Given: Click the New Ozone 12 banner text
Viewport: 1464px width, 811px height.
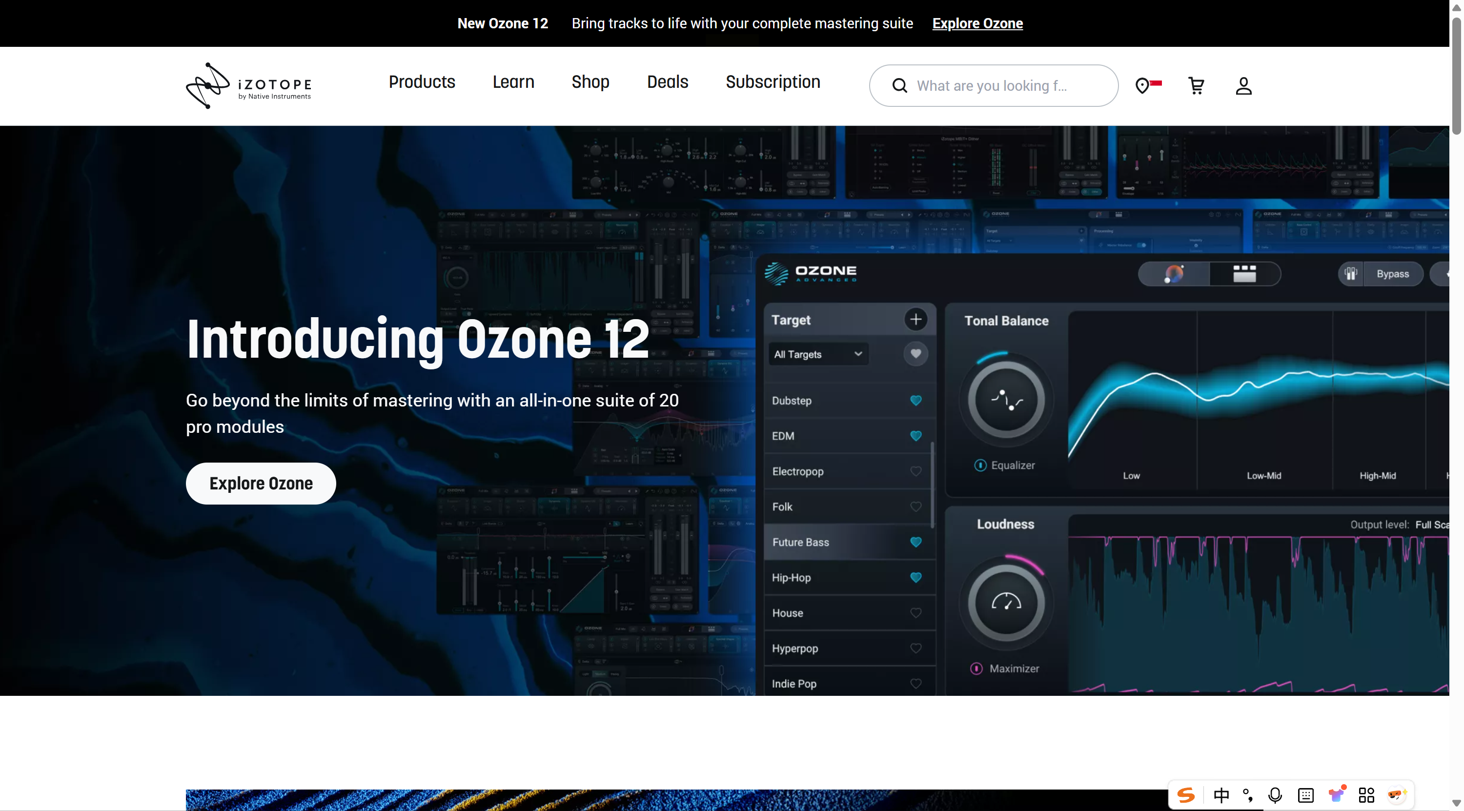Looking at the screenshot, I should coord(503,23).
